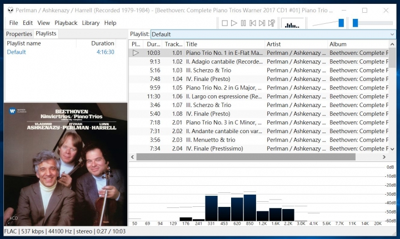Click the vertical scrollbar up arrow
400x239 pixels.
[x=392, y=44]
